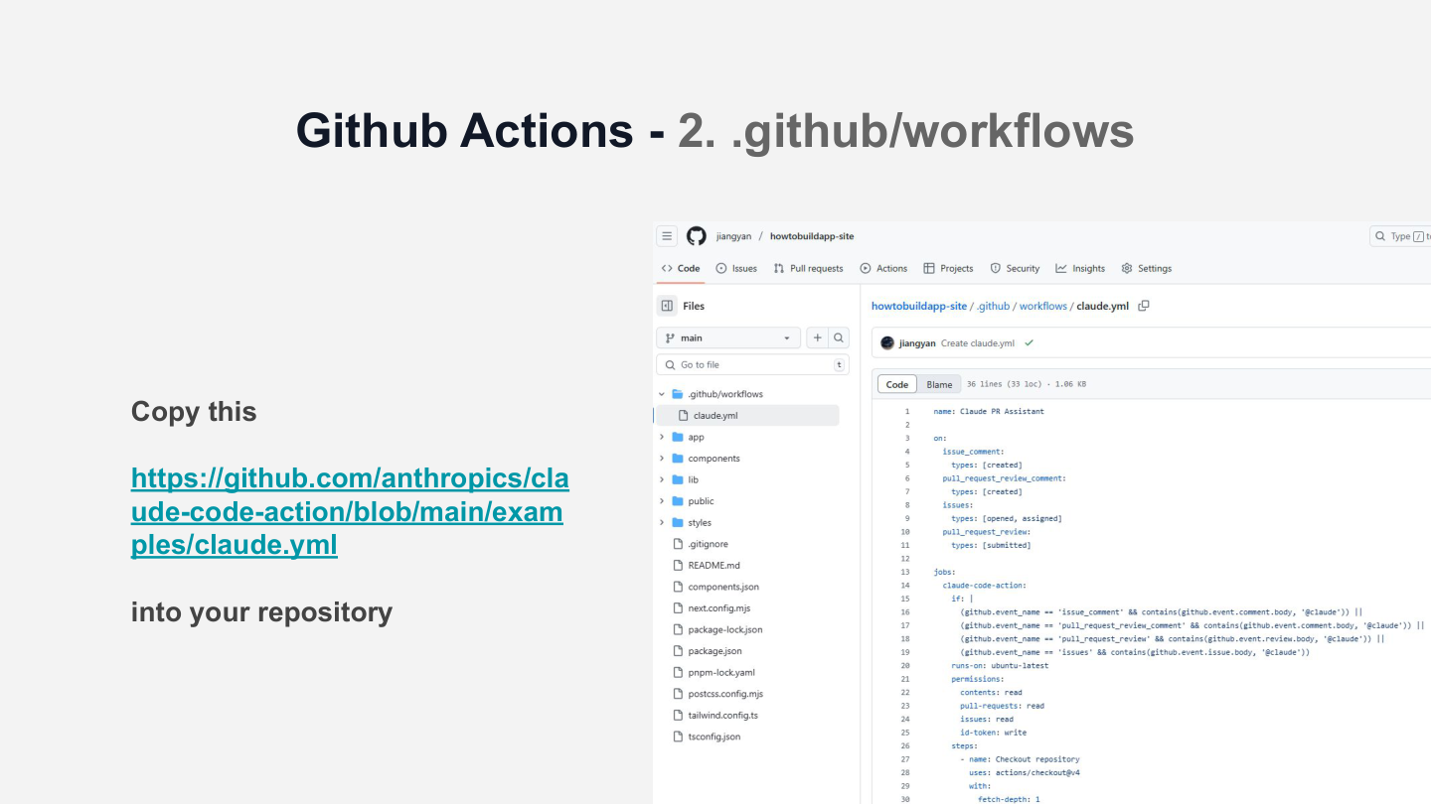Click the 'name: Claude PR Assistant' code line
The height and width of the screenshot is (804, 1431).
989,411
